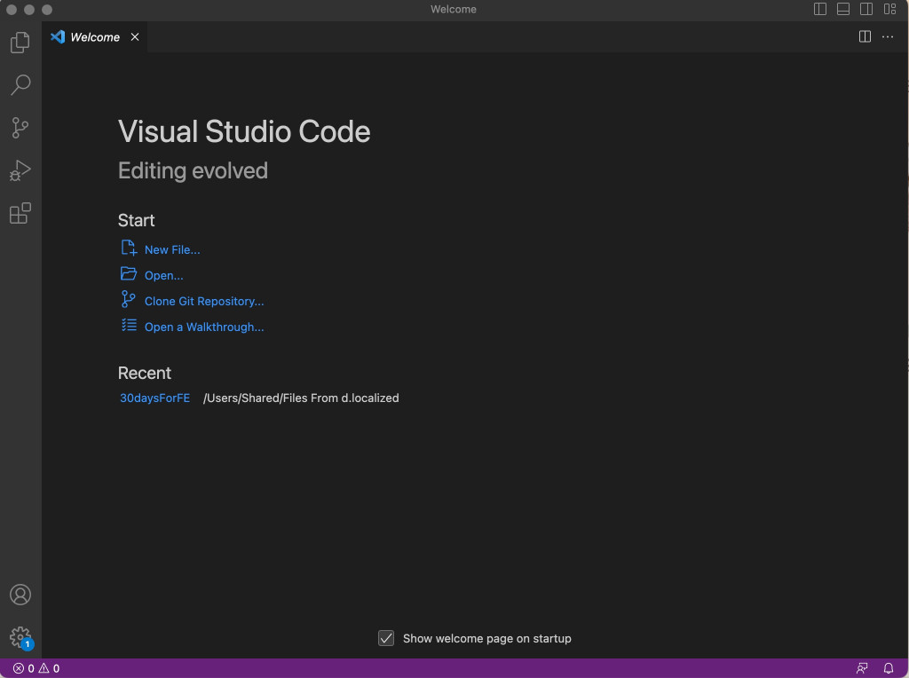Click the New File... link
909x678 pixels.
pyautogui.click(x=172, y=249)
